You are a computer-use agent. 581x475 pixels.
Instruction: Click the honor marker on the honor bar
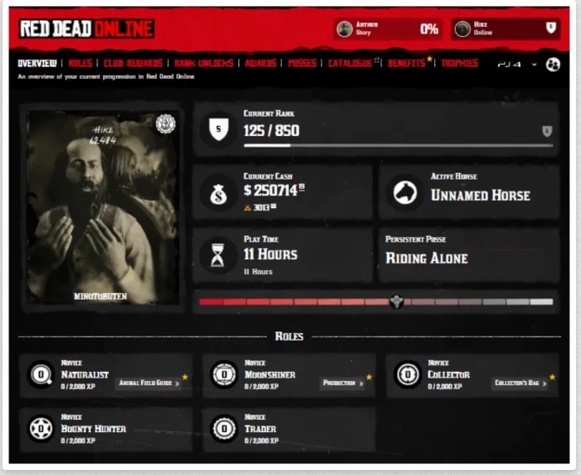click(396, 301)
